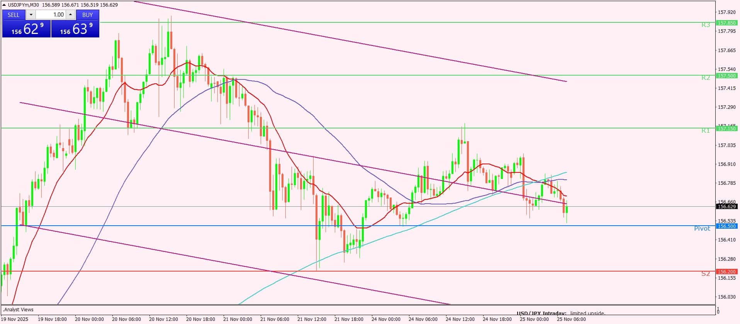740x324 pixels.
Task: Click the 1.00 volume input field
Action: (51, 15)
